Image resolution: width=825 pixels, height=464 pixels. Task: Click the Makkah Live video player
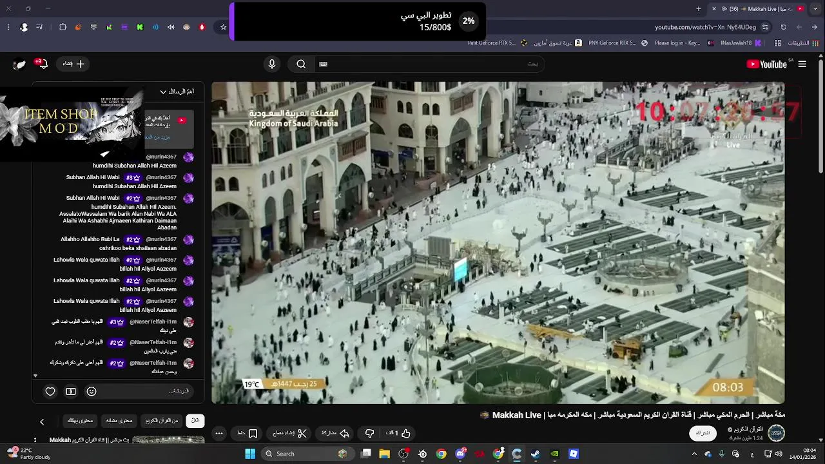498,243
